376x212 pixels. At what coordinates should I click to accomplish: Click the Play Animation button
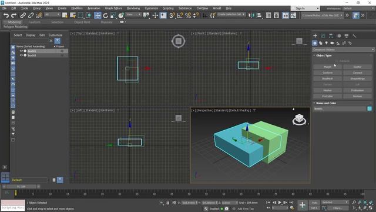280,203
